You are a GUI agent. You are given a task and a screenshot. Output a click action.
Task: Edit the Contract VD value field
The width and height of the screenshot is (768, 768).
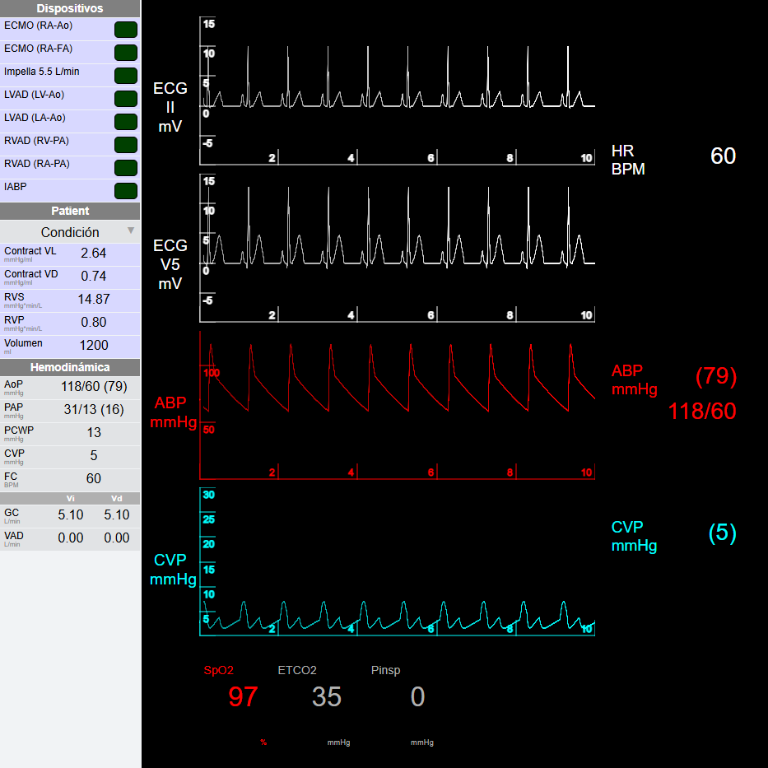tap(93, 277)
